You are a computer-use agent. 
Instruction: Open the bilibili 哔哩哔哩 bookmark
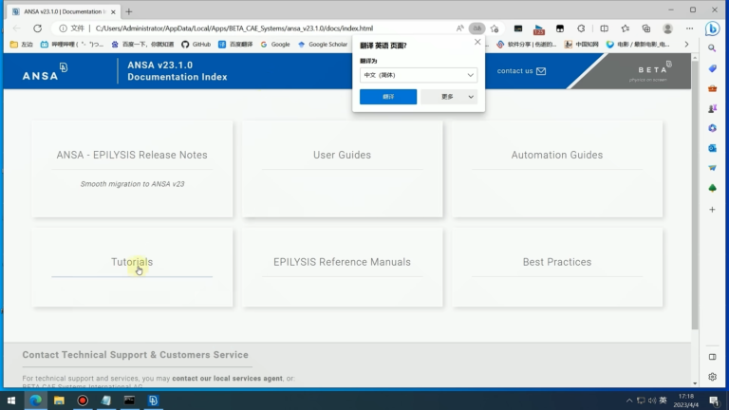pyautogui.click(x=71, y=45)
